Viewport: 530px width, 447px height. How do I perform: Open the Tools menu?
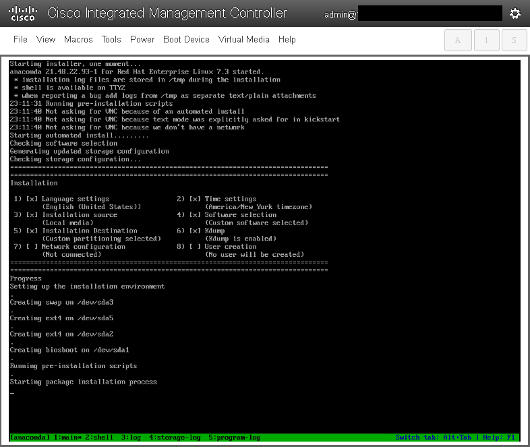(111, 40)
